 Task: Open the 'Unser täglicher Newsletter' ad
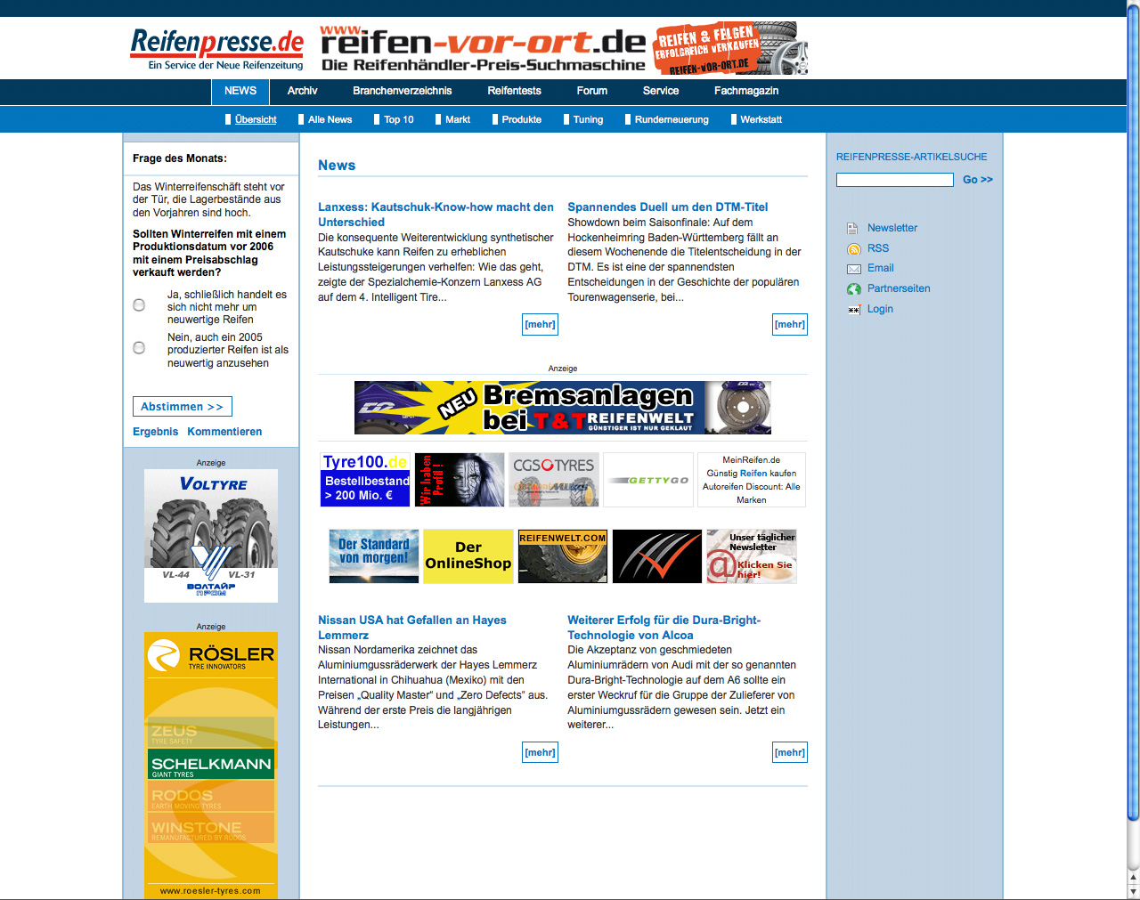(752, 556)
